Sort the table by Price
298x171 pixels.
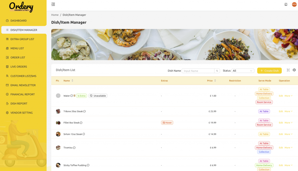215,81
